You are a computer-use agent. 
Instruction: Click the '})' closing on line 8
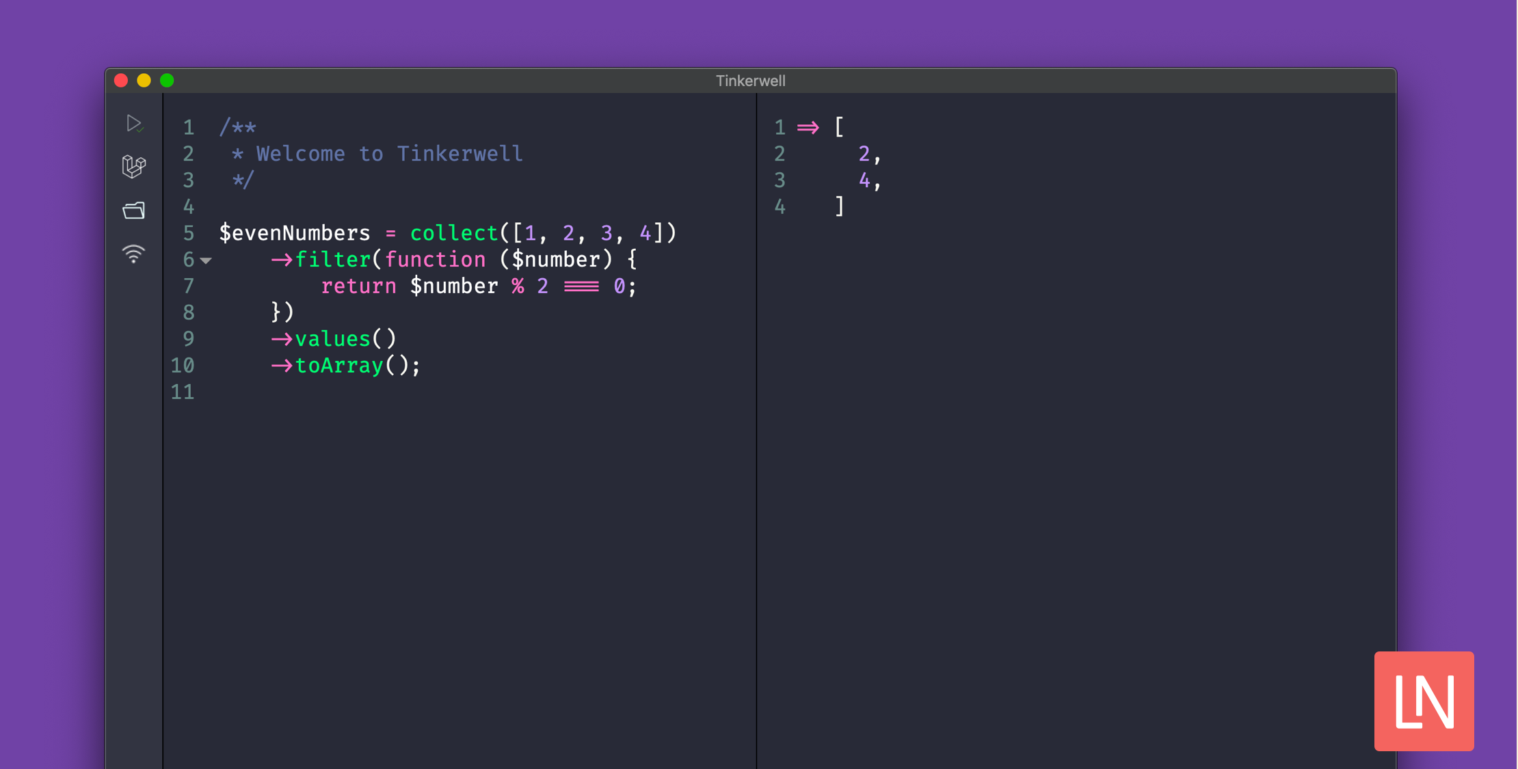click(x=282, y=312)
